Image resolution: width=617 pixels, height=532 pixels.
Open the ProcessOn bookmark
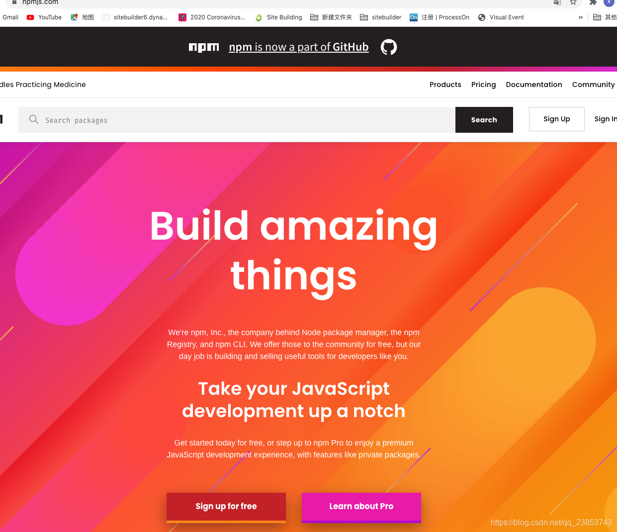point(440,17)
